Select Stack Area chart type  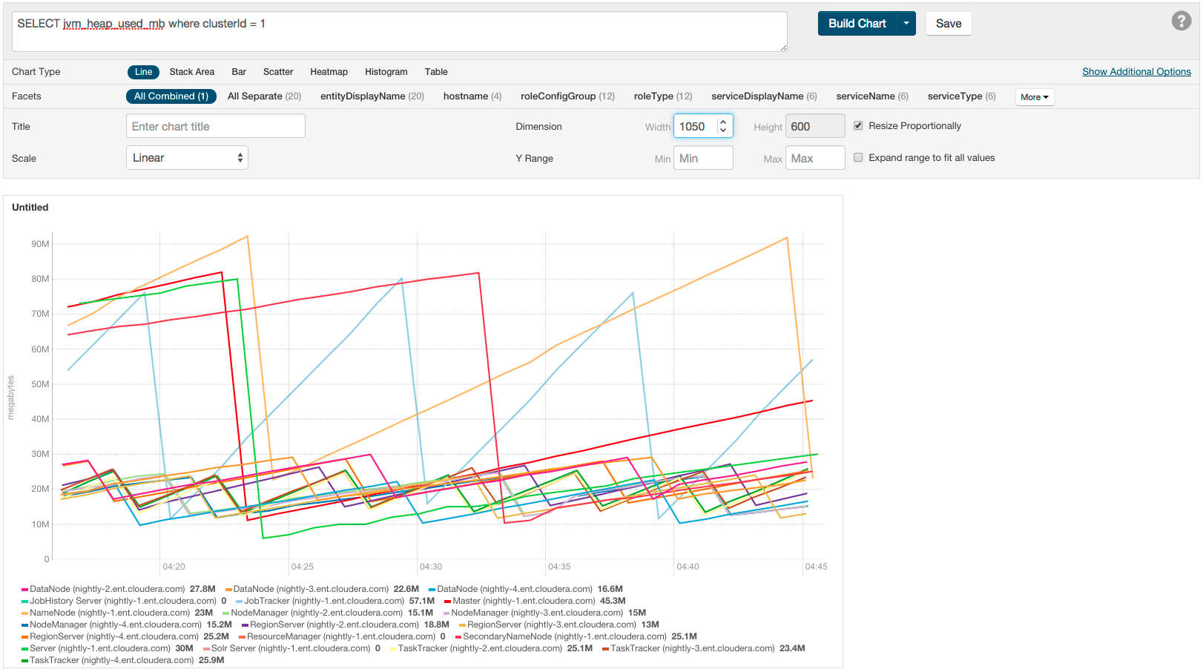(191, 71)
